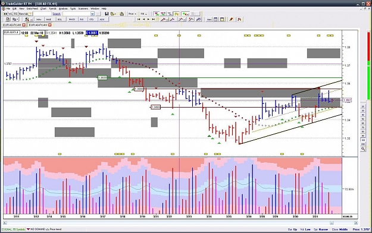Image resolution: width=372 pixels, height=233 pixels.
Task: Open the Trends menu
Action: 52,8
